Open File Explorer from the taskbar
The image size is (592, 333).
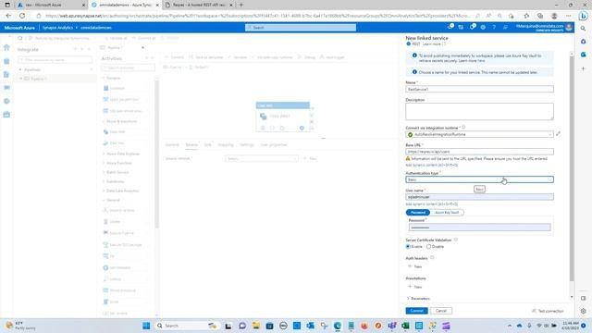[256, 326]
